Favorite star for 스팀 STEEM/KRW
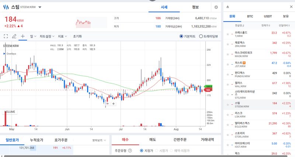Viewport: 295px width, 157px height. [x=228, y=105]
